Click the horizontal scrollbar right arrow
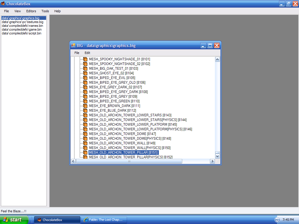This screenshot has height=224, width=299. (212, 161)
